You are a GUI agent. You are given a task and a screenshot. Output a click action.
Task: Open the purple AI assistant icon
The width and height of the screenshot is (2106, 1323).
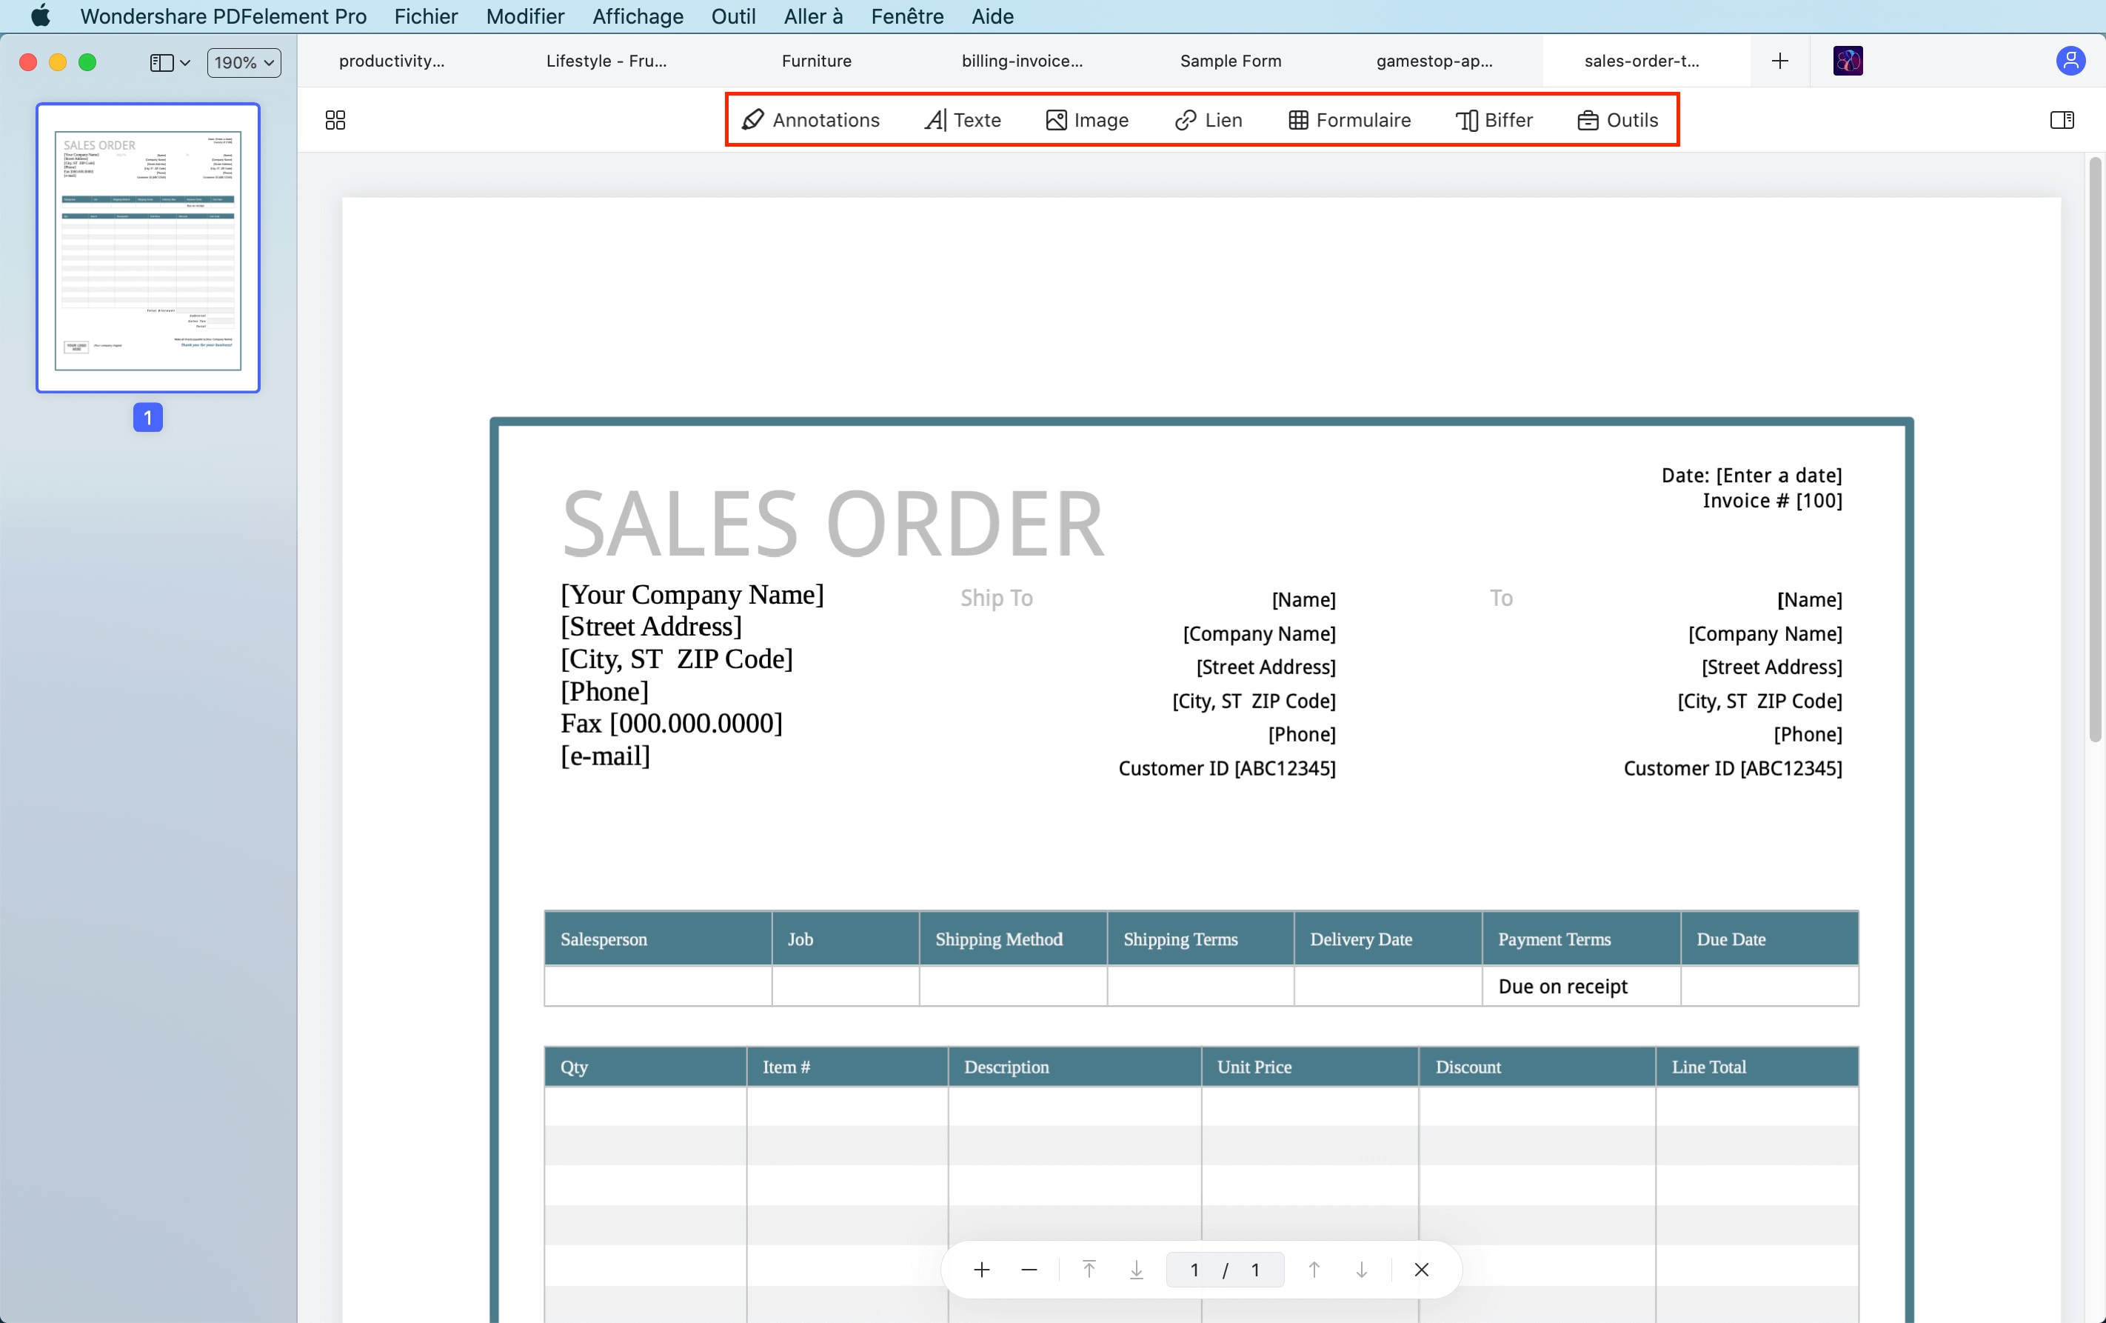tap(1847, 61)
